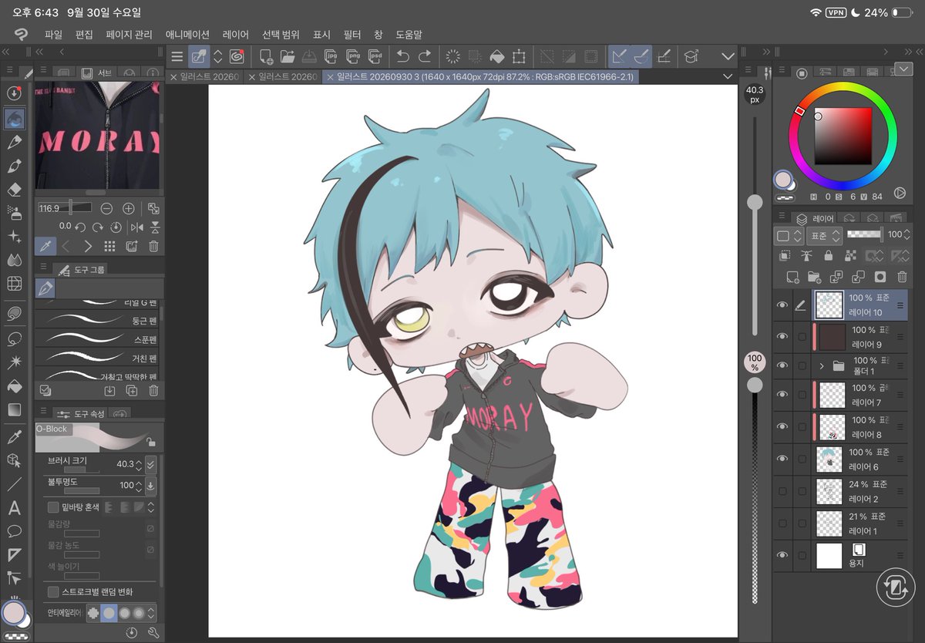Image resolution: width=925 pixels, height=643 pixels.
Task: Click the lock layer icon
Action: click(829, 256)
